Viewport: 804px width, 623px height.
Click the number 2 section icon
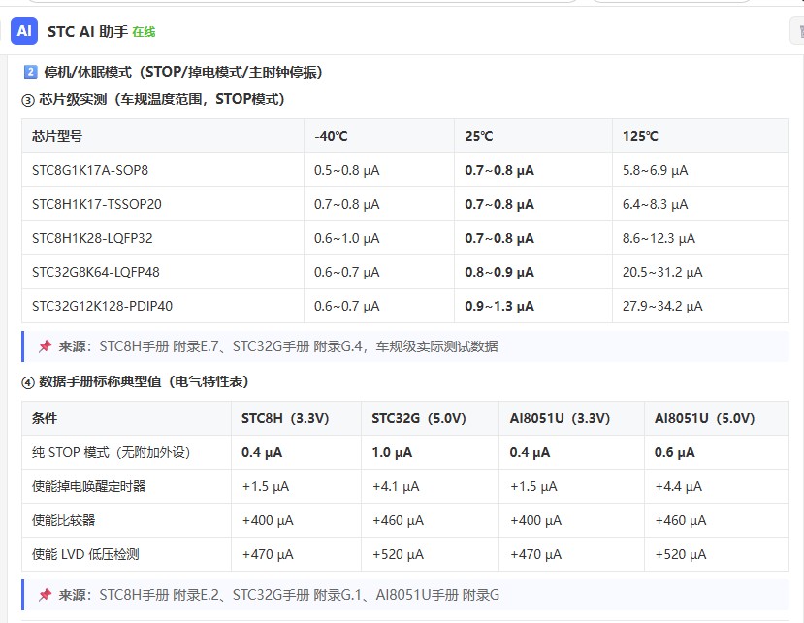30,72
